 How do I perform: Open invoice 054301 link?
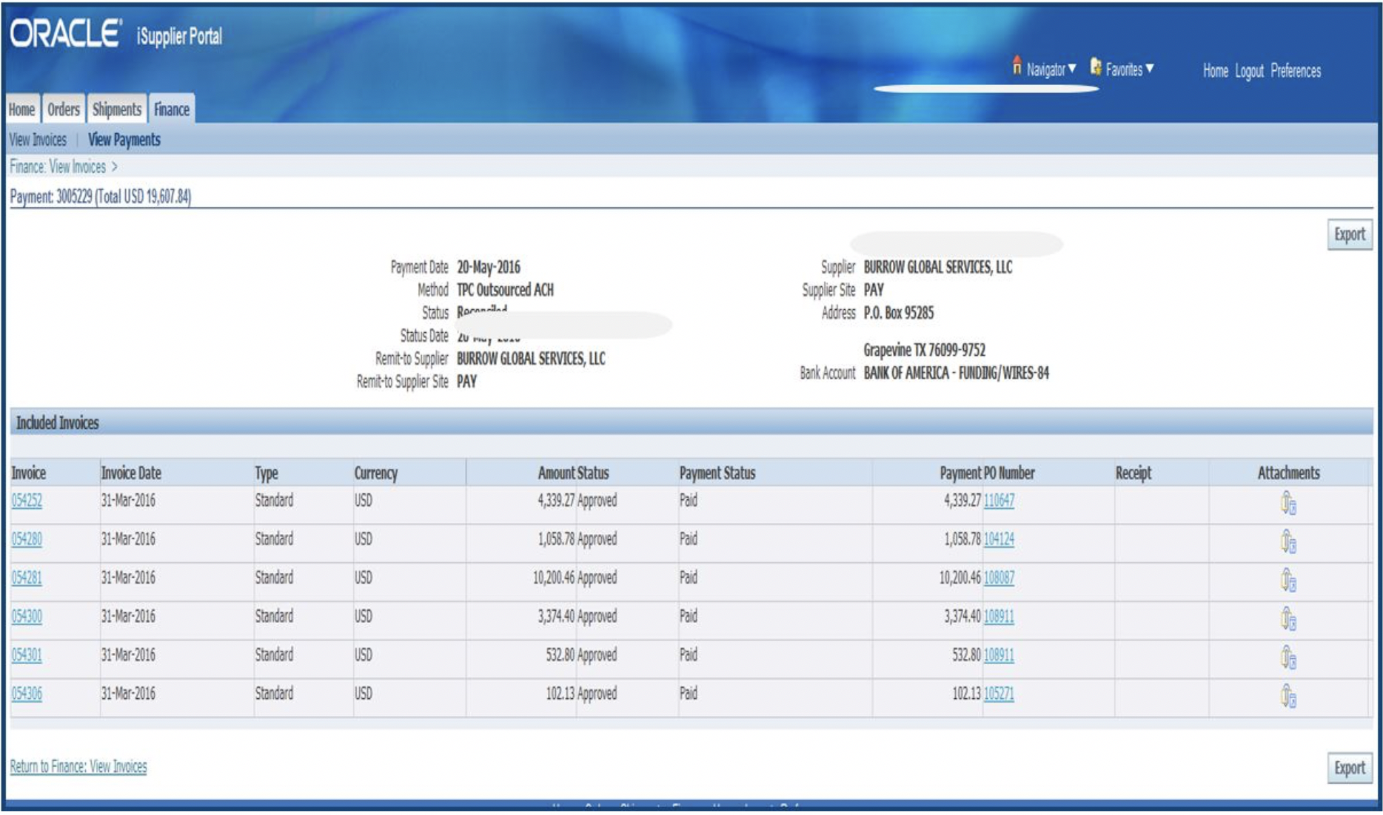(27, 655)
